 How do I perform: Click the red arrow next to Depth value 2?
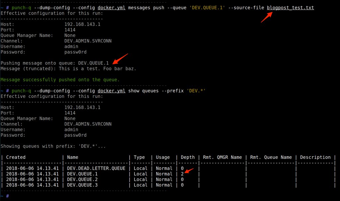(189, 171)
